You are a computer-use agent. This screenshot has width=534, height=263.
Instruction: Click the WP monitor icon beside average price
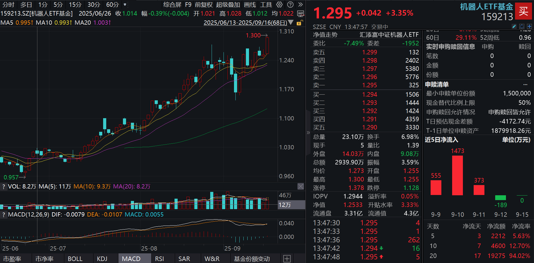click(301, 14)
